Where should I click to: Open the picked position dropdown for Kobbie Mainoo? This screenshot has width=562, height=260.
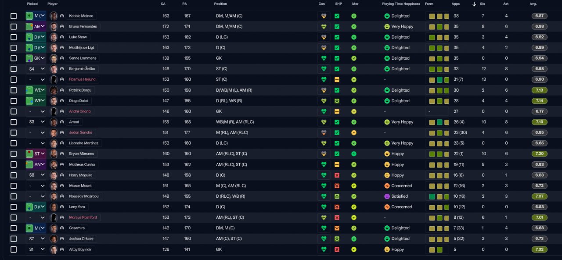pos(36,16)
